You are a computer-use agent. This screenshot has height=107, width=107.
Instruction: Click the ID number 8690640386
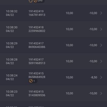(x=37, y=47)
